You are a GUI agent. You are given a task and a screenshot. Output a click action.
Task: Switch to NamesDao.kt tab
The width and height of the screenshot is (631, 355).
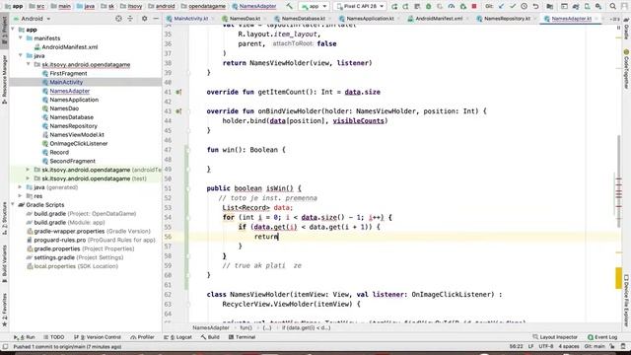click(x=245, y=19)
